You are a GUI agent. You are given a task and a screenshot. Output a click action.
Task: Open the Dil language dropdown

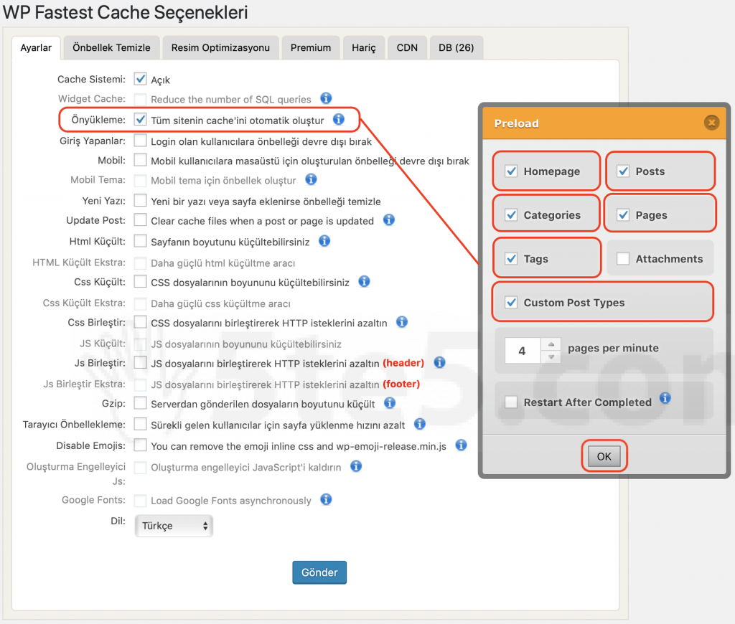click(x=174, y=526)
